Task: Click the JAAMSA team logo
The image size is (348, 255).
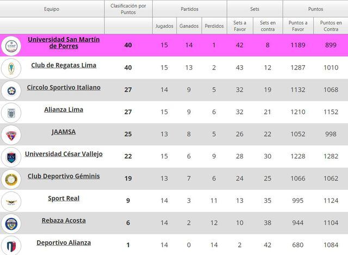Action: coord(11,135)
